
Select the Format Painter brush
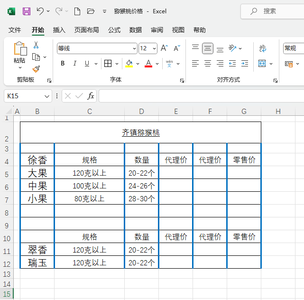click(36, 69)
